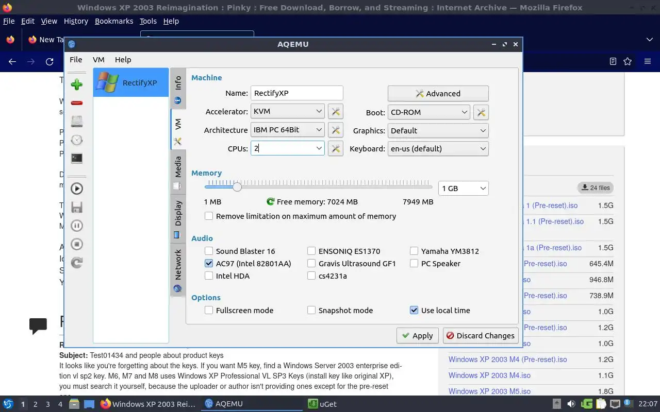
Task: Save VM state using floppy disk icon
Action: (77, 207)
